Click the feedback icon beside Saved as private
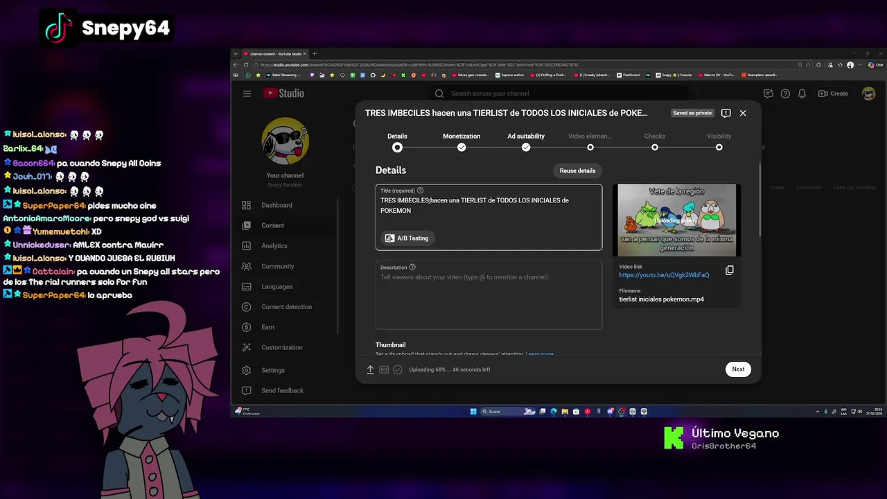887x499 pixels. (726, 113)
